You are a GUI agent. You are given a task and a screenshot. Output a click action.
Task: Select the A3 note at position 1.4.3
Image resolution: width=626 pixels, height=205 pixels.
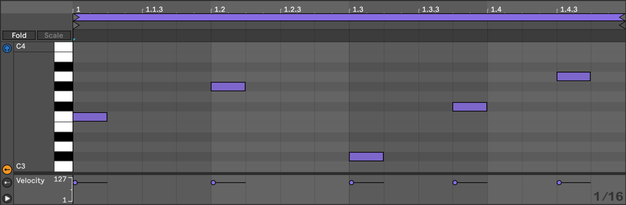click(x=573, y=77)
